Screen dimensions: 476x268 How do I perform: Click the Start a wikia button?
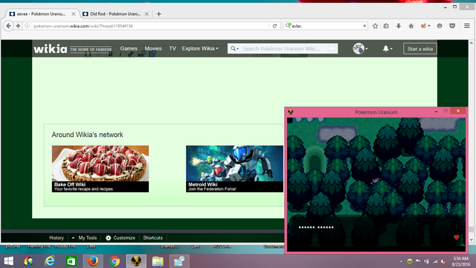pyautogui.click(x=420, y=48)
